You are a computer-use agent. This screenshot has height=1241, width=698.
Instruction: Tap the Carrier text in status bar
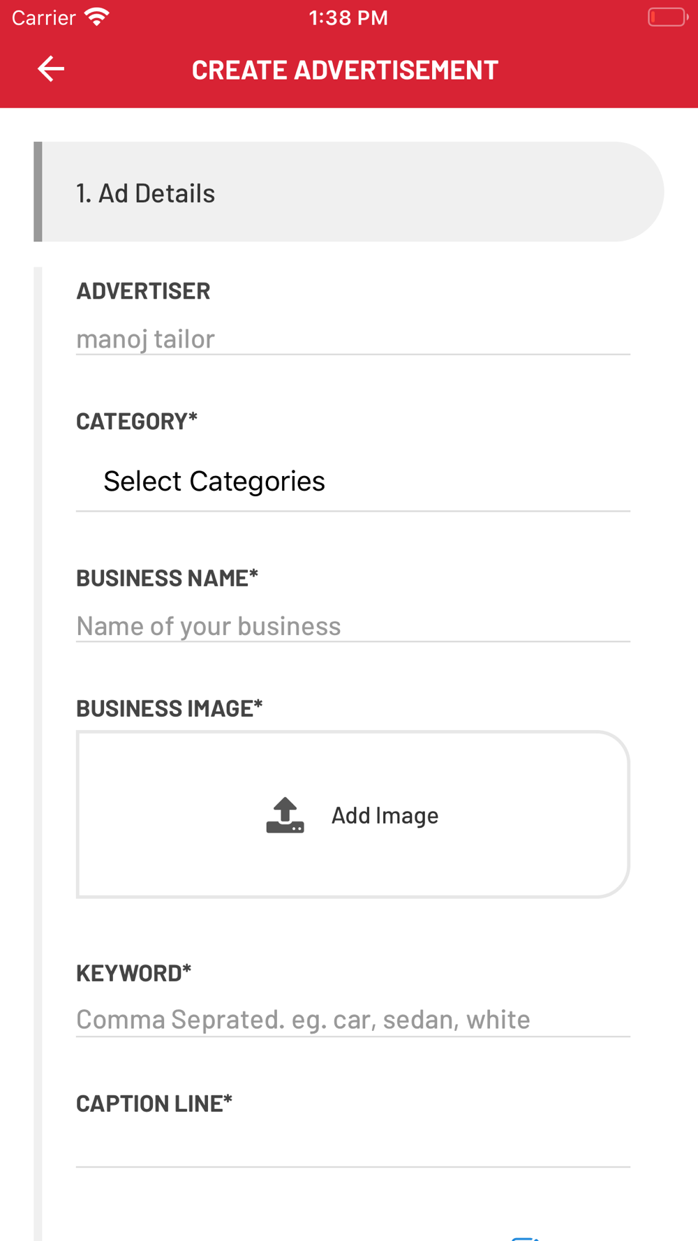[x=44, y=17]
